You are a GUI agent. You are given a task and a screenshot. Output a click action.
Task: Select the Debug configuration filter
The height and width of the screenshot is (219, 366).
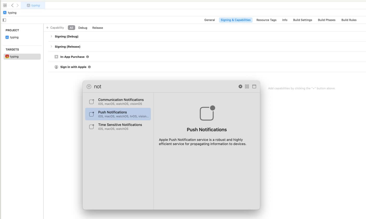83,28
